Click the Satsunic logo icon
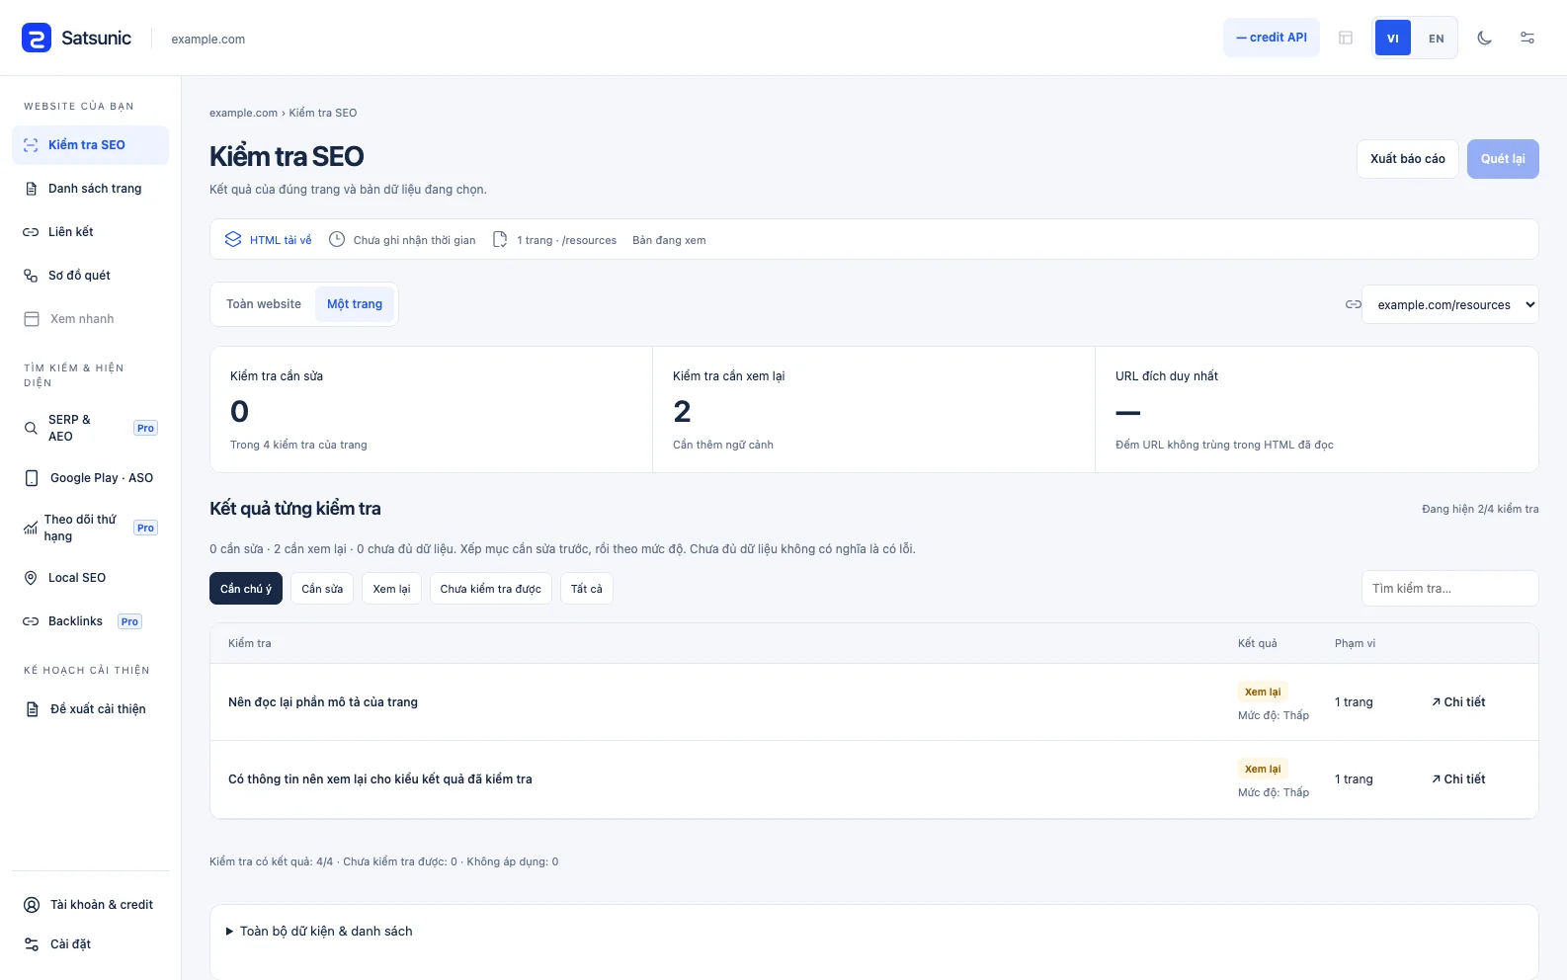This screenshot has height=980, width=1567. pyautogui.click(x=37, y=39)
